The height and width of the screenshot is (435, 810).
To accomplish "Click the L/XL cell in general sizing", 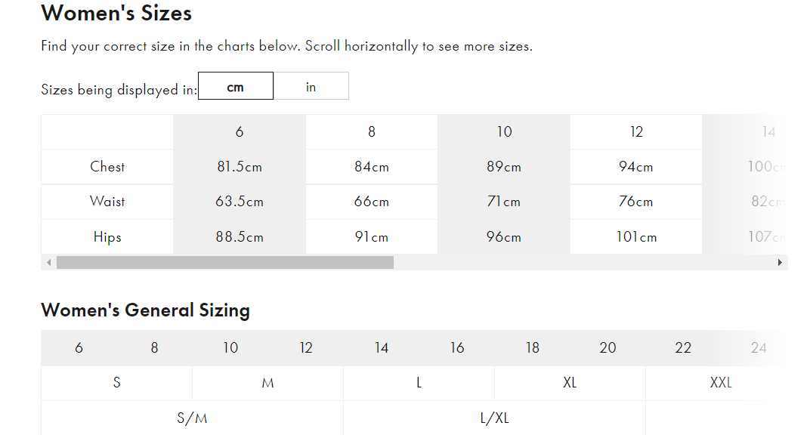I will 494,418.
